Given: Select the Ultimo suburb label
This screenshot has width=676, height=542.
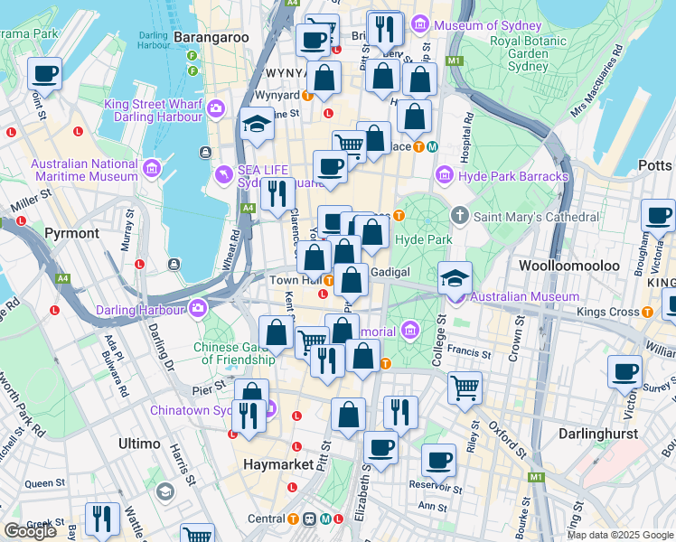Looking at the screenshot, I should pos(139,444).
